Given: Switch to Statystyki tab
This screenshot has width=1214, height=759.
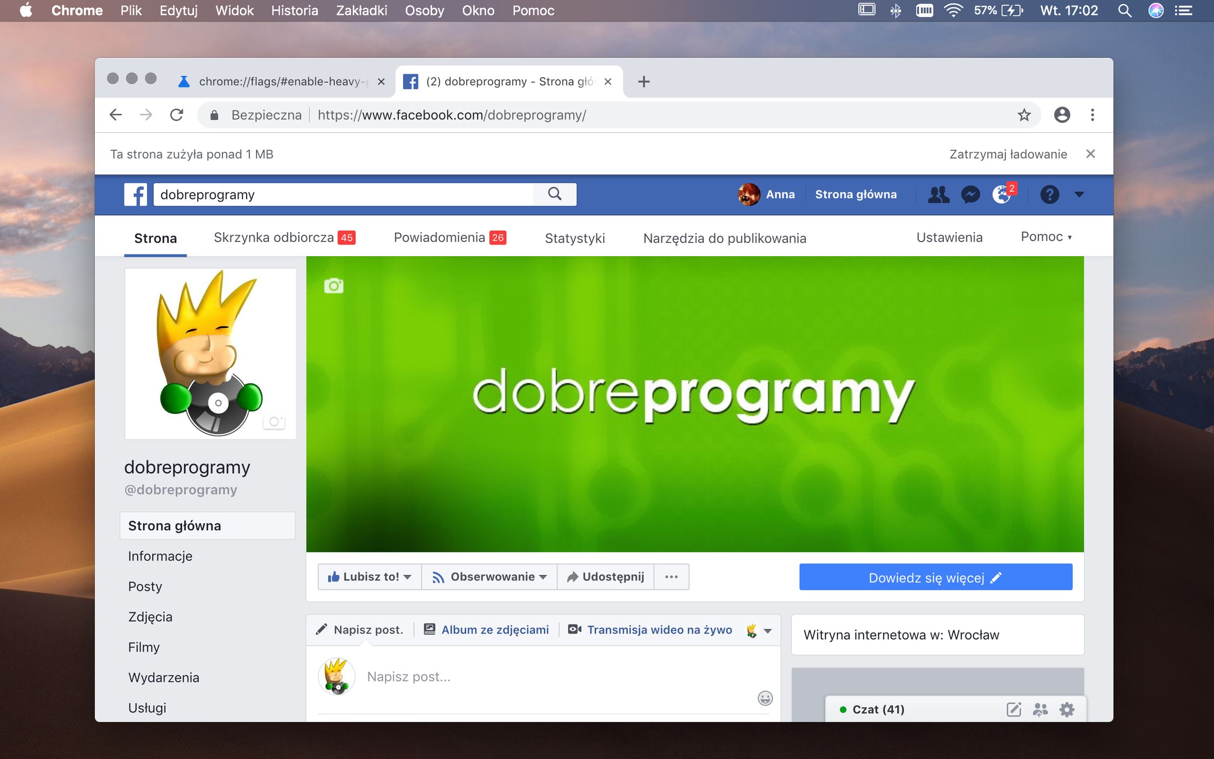Looking at the screenshot, I should coord(574,238).
